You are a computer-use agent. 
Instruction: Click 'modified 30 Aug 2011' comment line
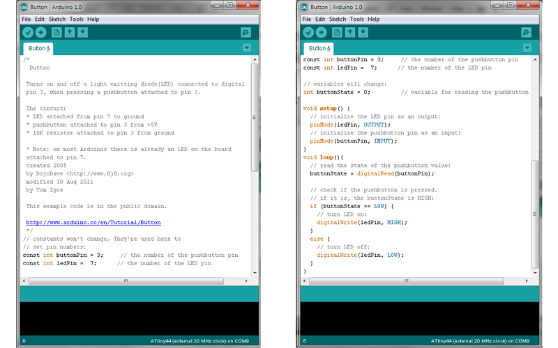pos(59,182)
